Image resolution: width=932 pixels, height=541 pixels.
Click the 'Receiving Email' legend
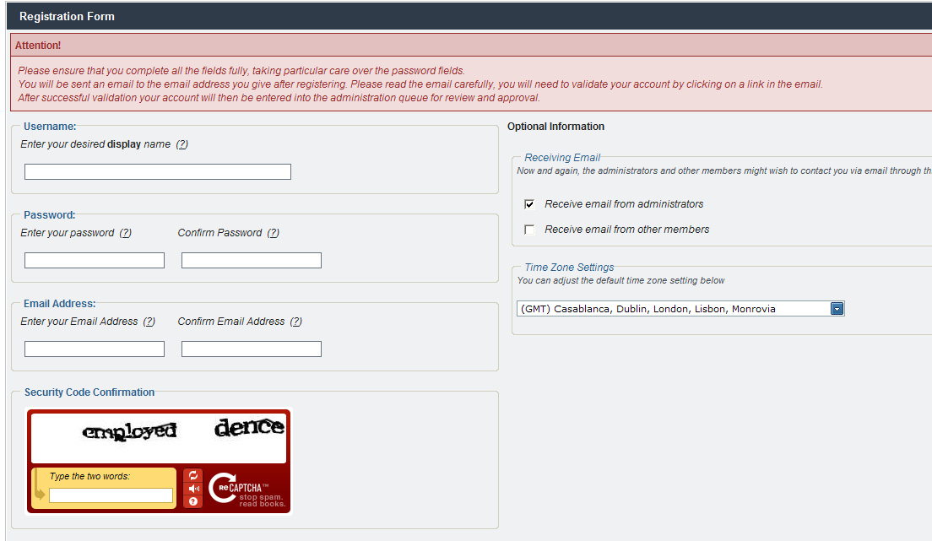(x=562, y=158)
